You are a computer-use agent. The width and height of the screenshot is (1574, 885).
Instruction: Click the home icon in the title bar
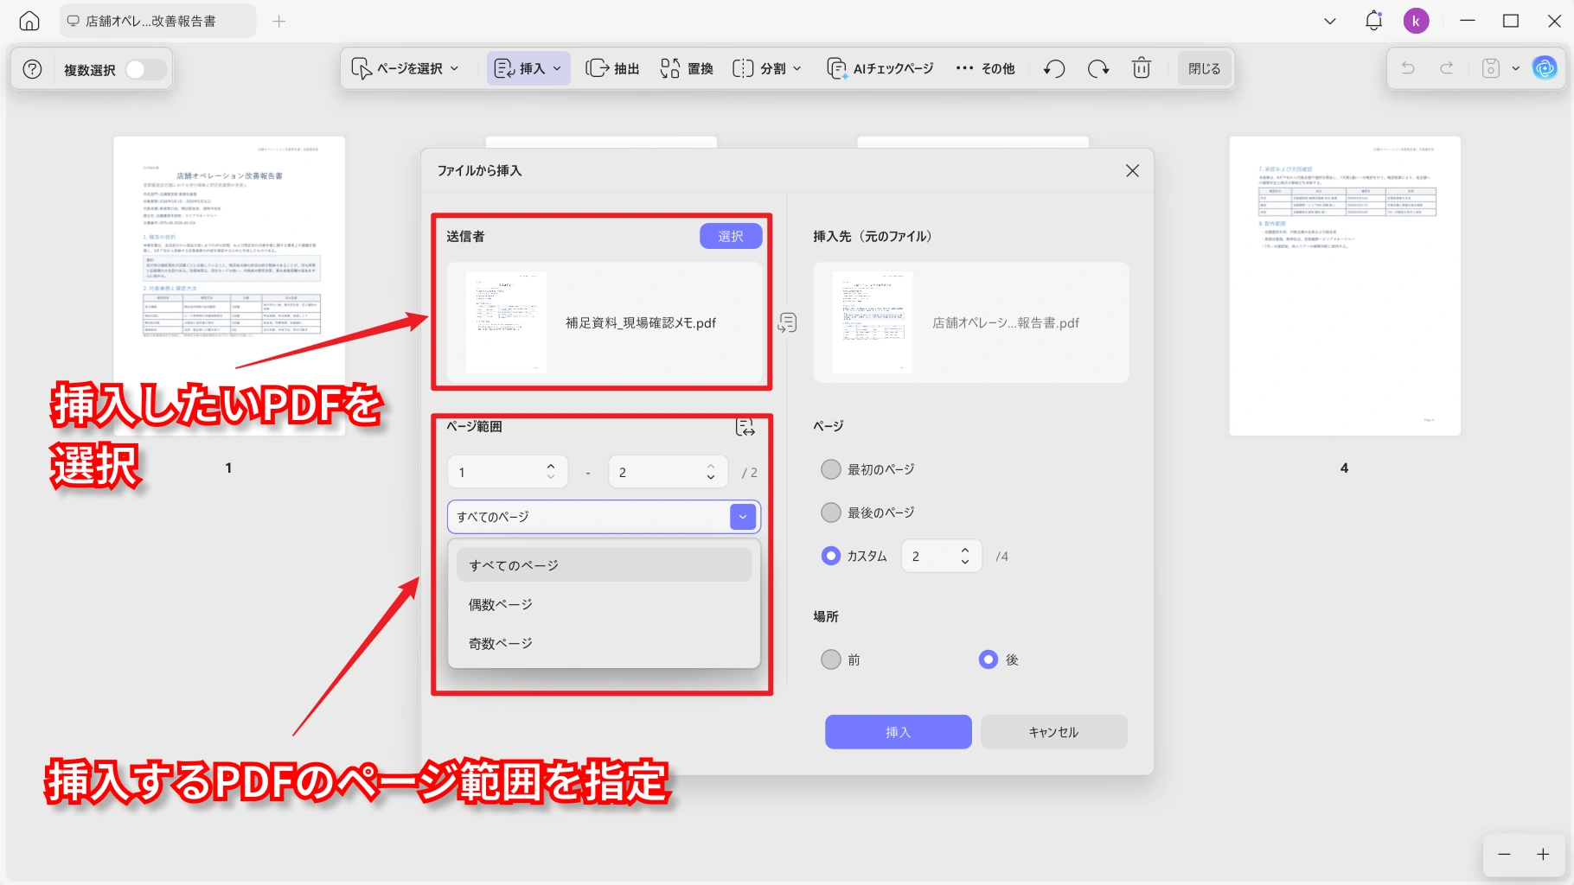[29, 22]
